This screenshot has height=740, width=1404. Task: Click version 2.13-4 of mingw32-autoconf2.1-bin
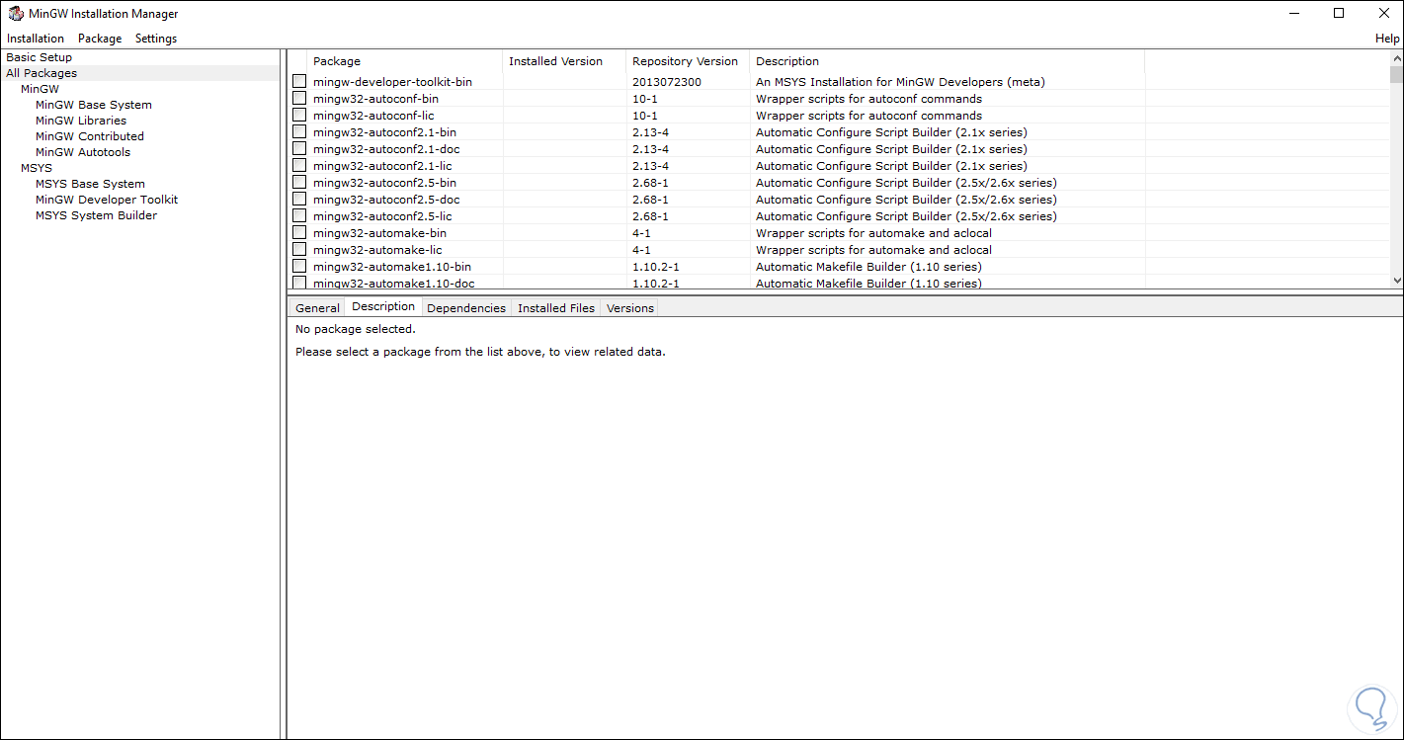pyautogui.click(x=650, y=132)
